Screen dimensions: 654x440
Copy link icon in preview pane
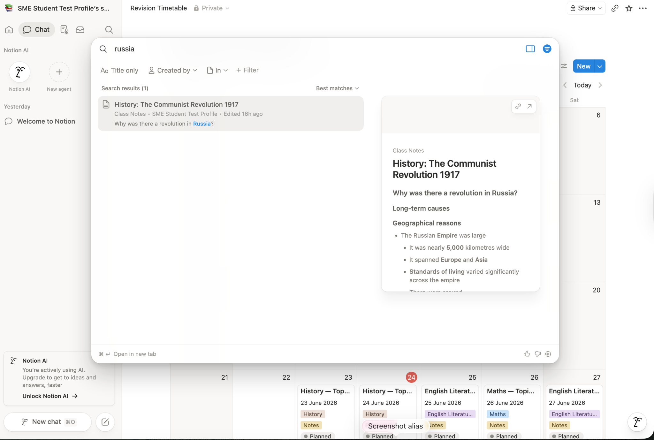[518, 106]
